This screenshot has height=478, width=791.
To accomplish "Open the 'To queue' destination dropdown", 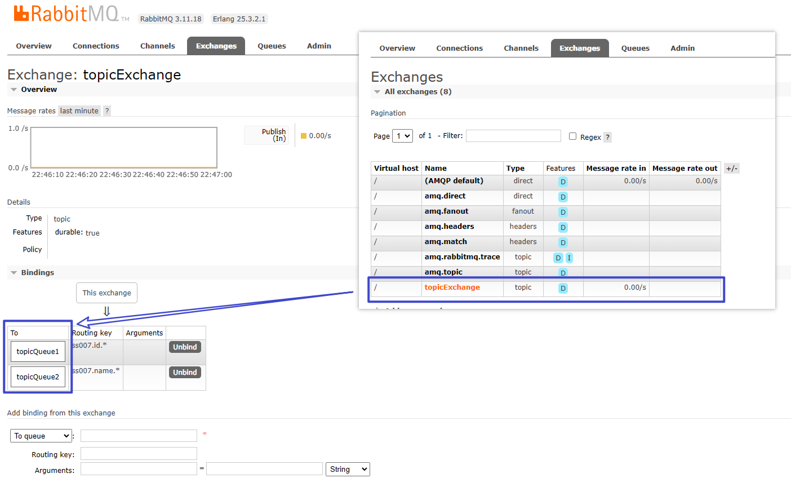I will tap(41, 436).
